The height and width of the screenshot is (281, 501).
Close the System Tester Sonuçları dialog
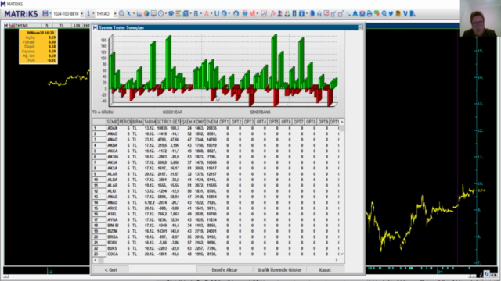point(360,28)
